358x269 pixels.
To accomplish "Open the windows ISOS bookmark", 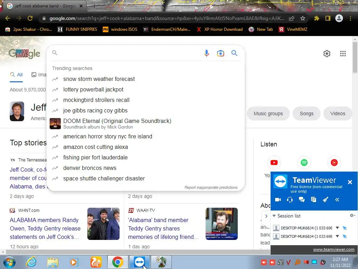I will (x=120, y=29).
